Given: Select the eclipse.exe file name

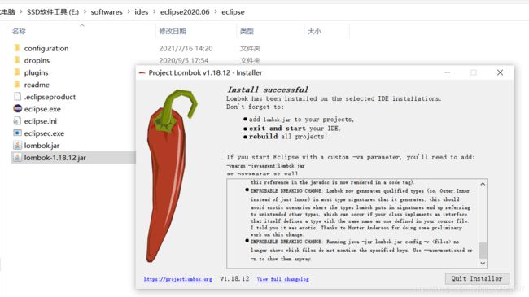Looking at the screenshot, I should 42,109.
